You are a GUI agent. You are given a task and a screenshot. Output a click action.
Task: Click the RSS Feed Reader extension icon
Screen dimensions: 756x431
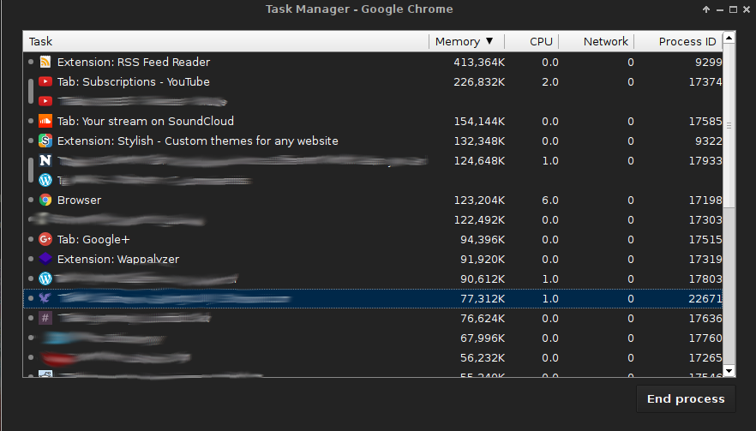45,63
